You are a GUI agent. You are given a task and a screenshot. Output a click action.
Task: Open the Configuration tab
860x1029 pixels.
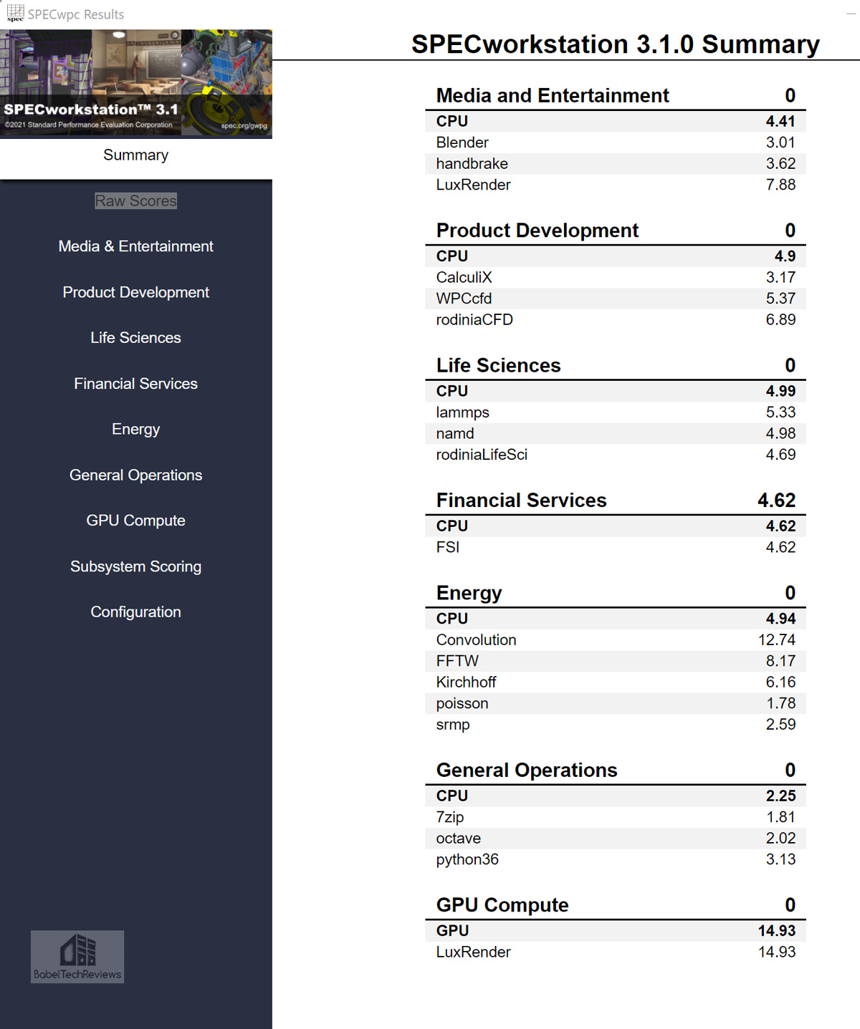point(136,612)
